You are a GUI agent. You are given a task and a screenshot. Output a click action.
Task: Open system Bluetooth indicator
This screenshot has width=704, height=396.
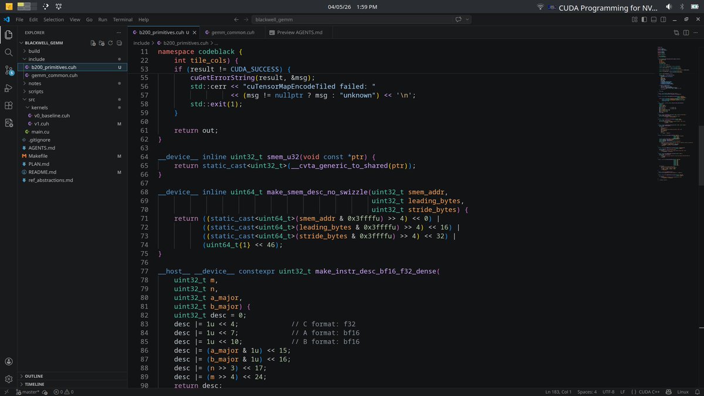click(x=682, y=7)
